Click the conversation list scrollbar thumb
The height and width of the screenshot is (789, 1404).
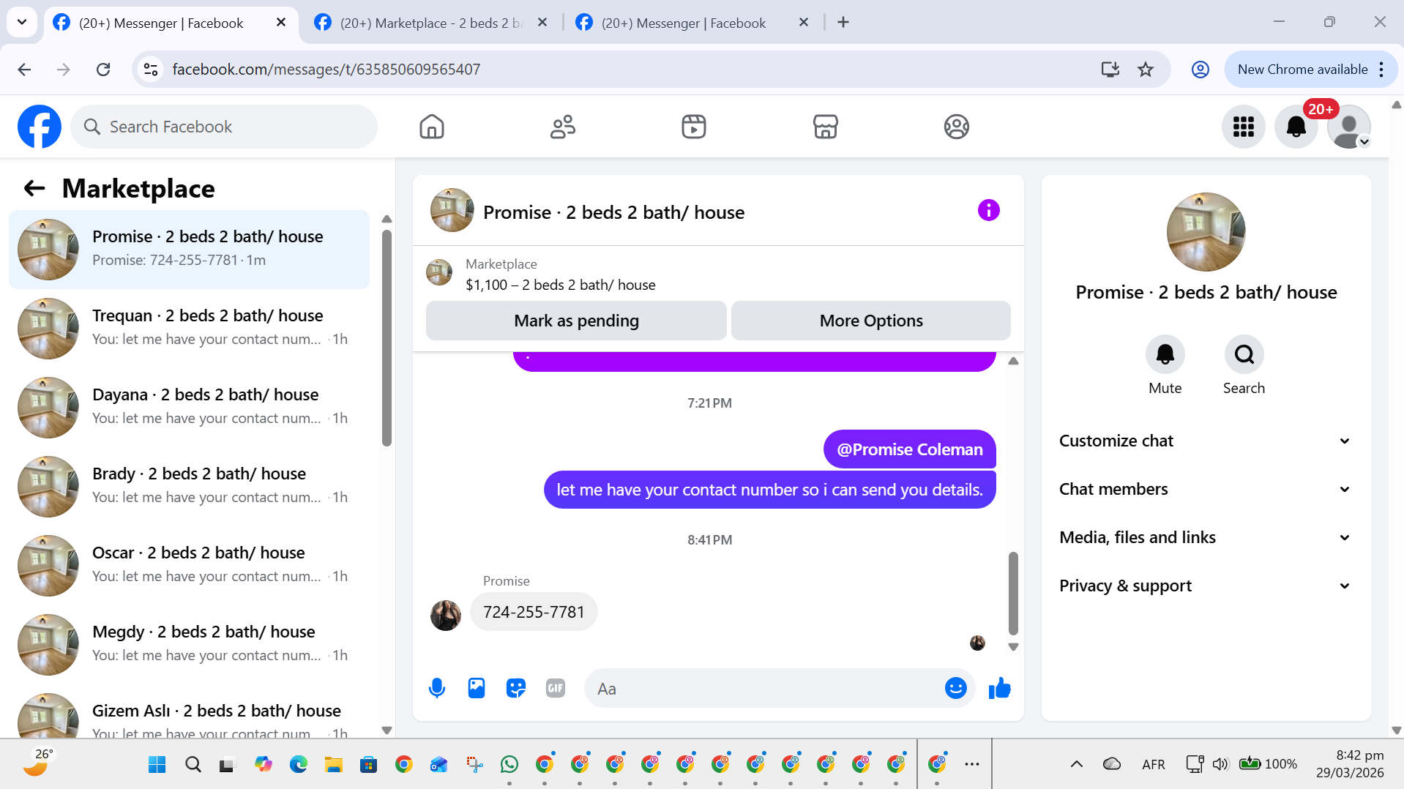pyautogui.click(x=387, y=337)
